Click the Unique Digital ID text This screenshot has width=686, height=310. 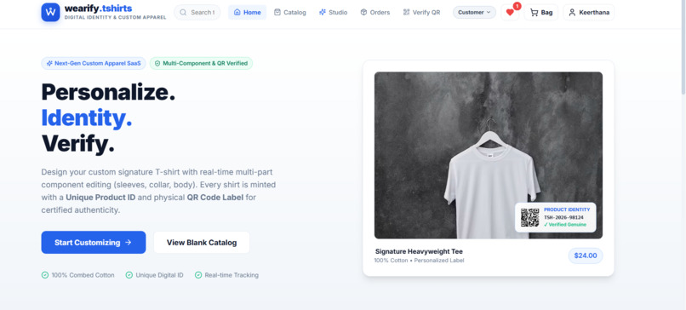(159, 275)
